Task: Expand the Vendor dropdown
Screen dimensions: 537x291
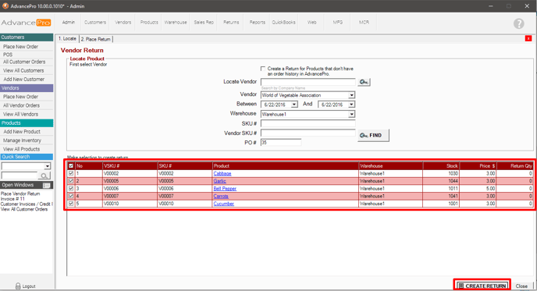Action: (x=352, y=95)
